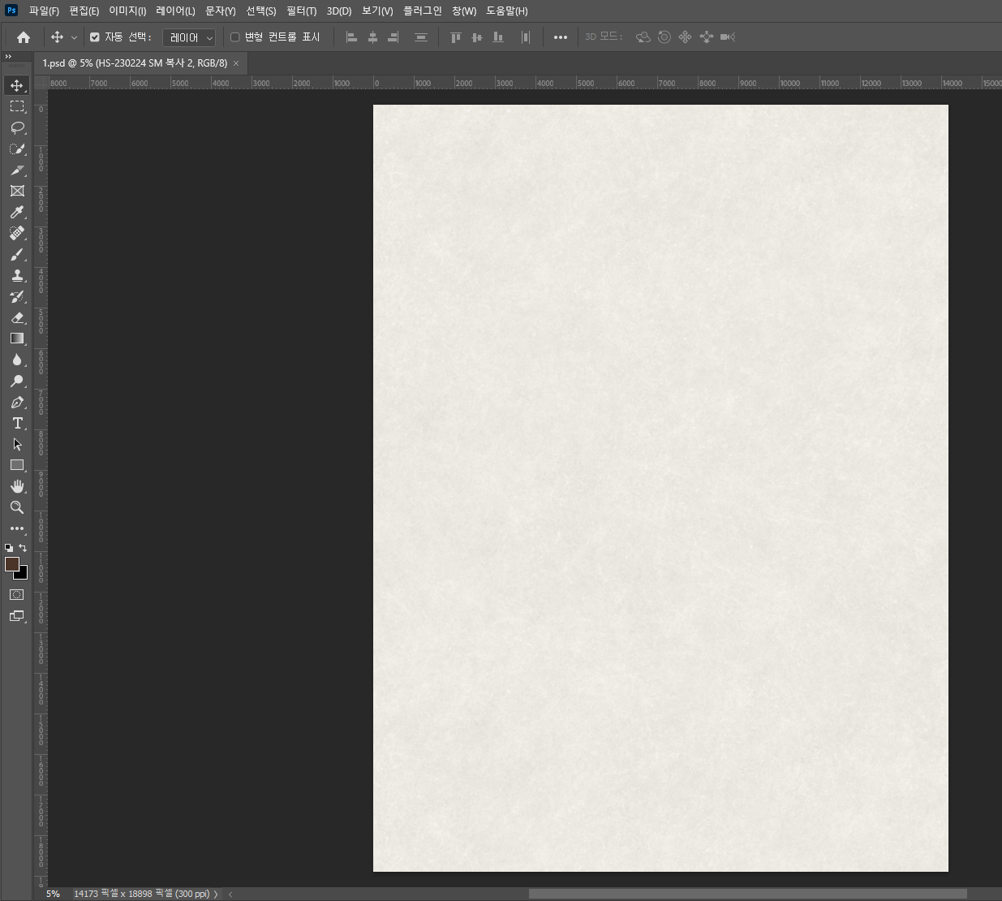Image resolution: width=1002 pixels, height=901 pixels.
Task: Select the Rectangle shape tool
Action: click(17, 465)
